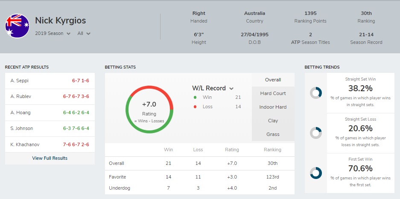Click the Nick Kyrgios player name heading
Screen dimensions: 400x199
pyautogui.click(x=61, y=20)
